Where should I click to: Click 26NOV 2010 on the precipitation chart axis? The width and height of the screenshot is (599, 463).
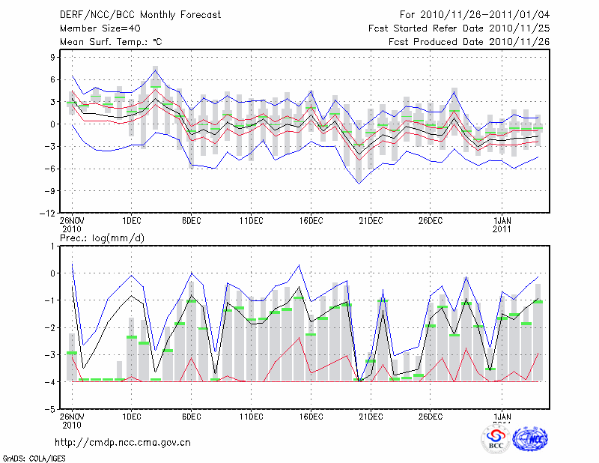coord(71,420)
